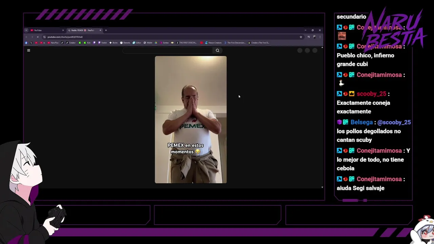Open the Facebook bookmark
Screen dimensions: 434x244
(x=26, y=43)
